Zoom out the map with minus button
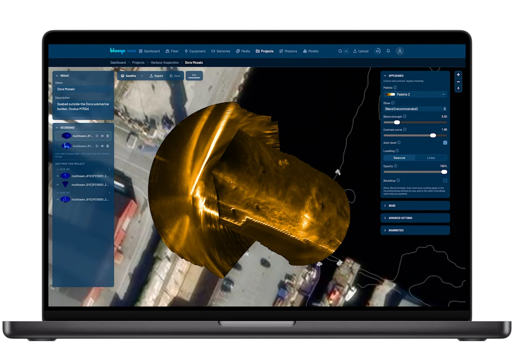 (458, 82)
